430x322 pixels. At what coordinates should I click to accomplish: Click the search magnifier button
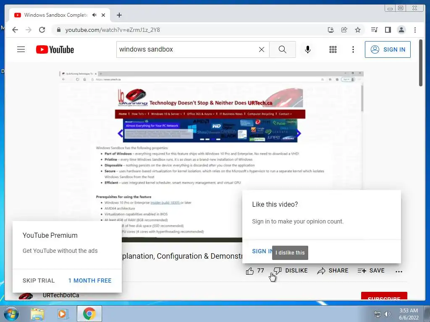[283, 49]
